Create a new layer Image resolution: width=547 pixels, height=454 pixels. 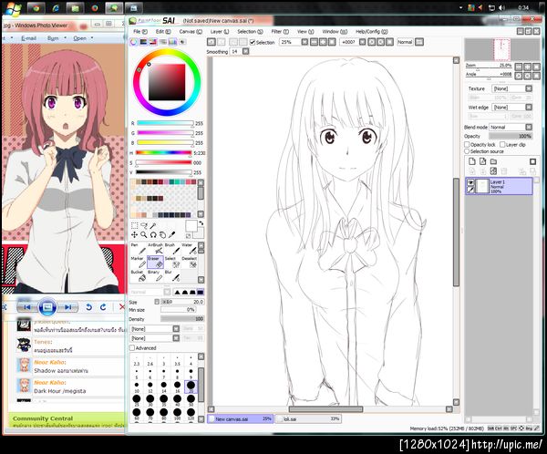click(x=472, y=161)
